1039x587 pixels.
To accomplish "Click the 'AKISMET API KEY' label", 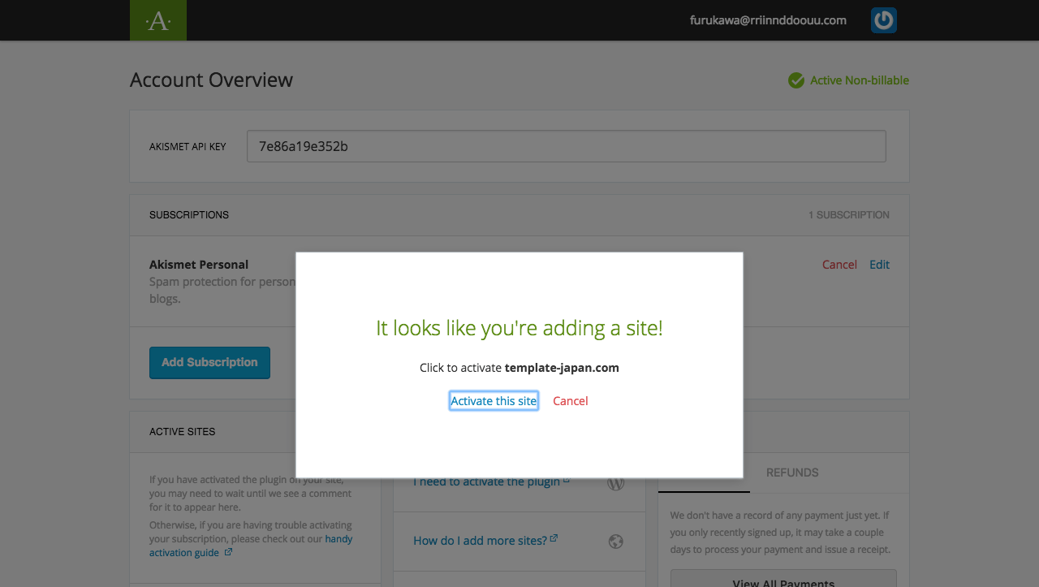I will pos(188,147).
